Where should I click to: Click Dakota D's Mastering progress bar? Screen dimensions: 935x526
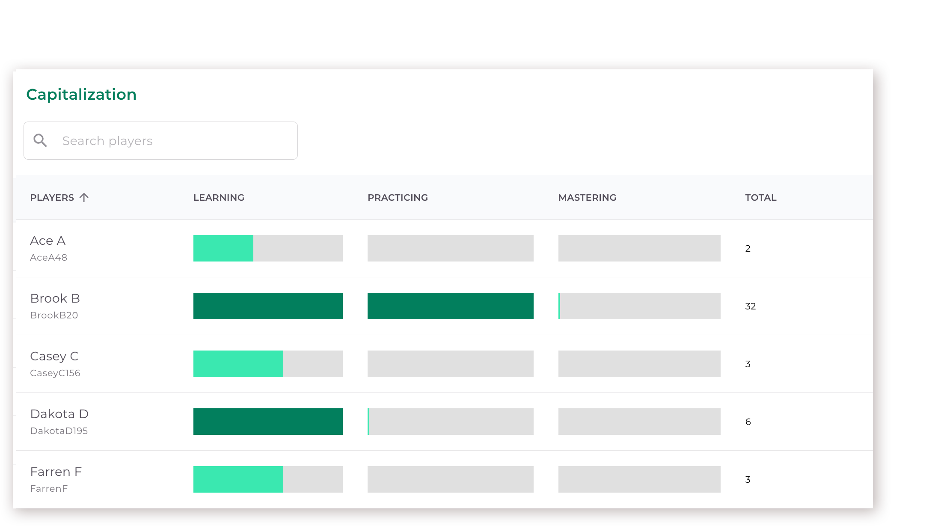[x=639, y=422]
